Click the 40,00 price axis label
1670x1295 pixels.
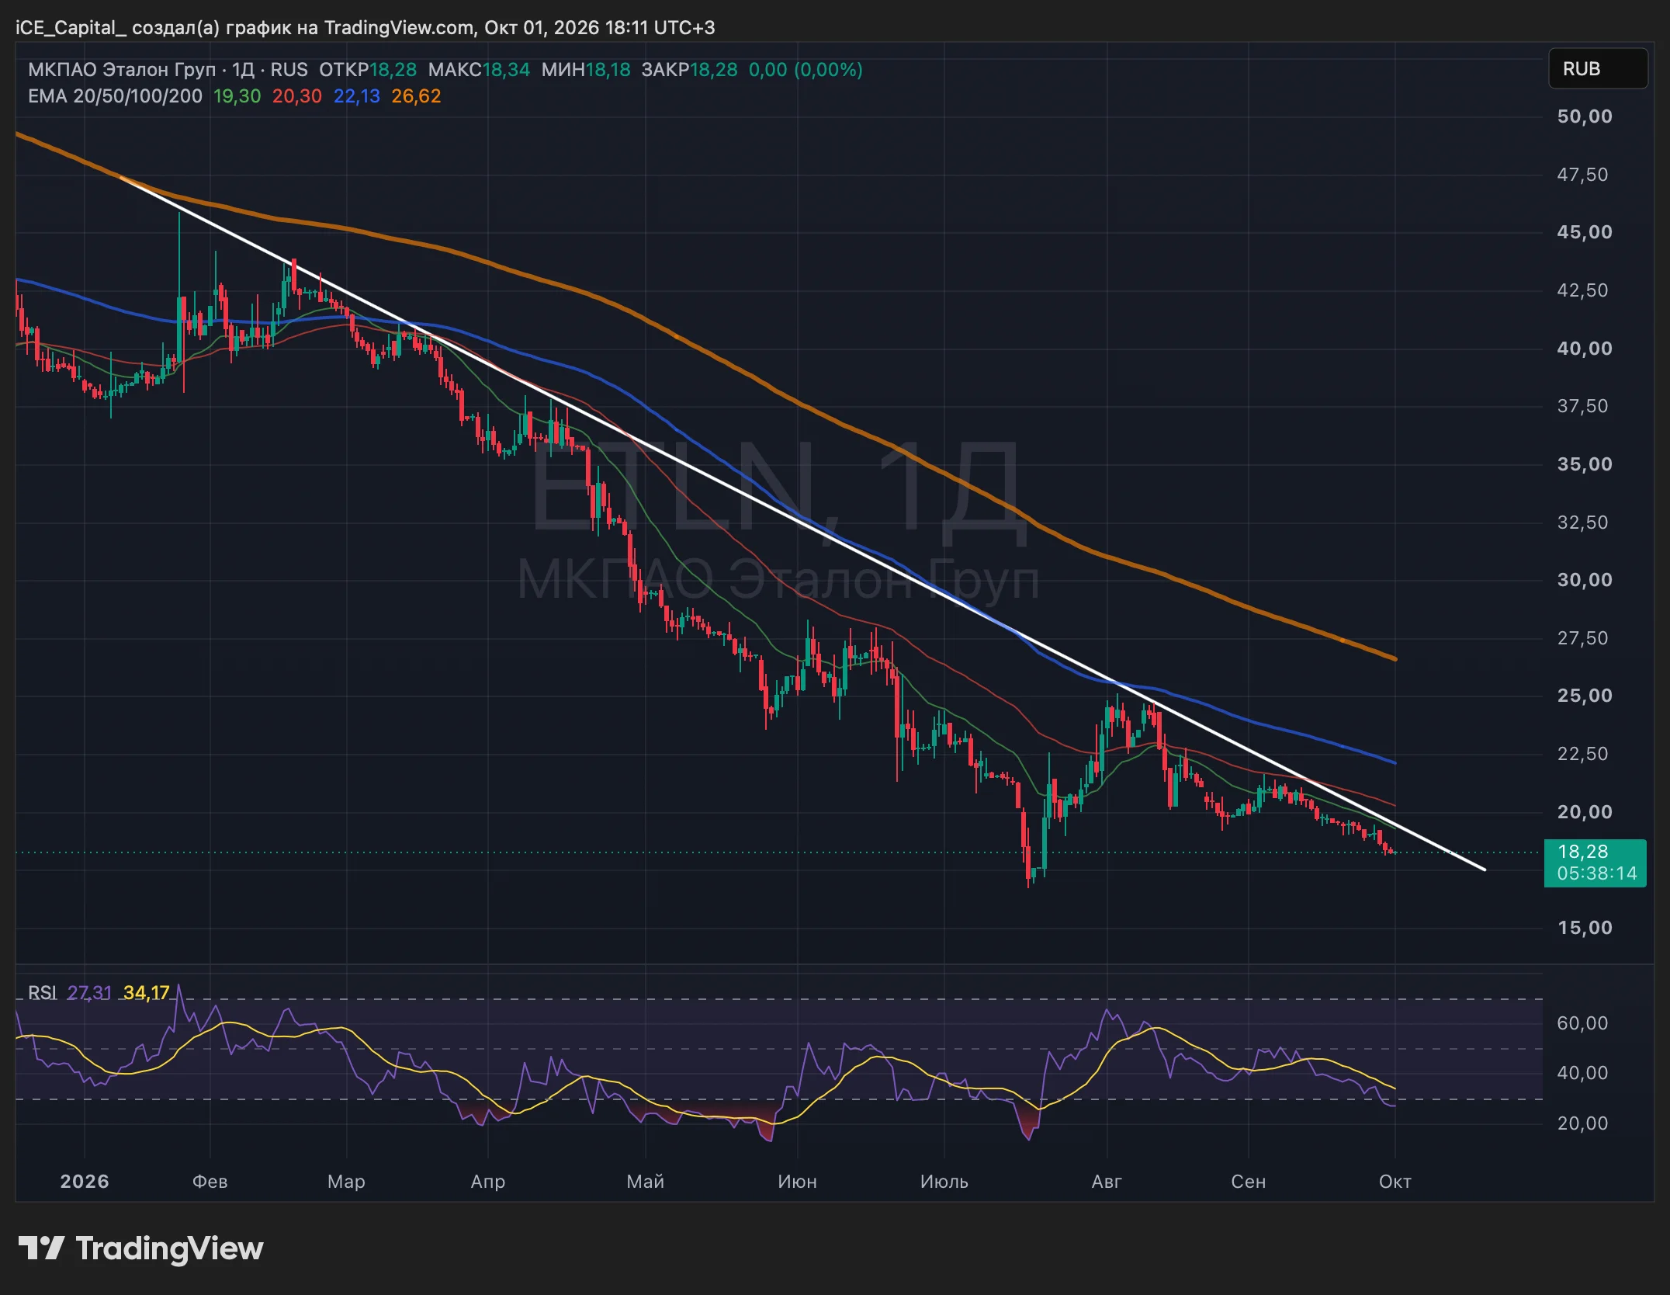pyautogui.click(x=1585, y=349)
